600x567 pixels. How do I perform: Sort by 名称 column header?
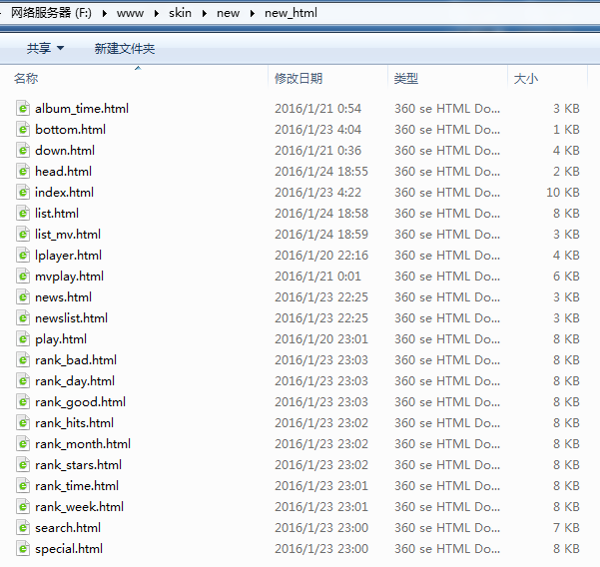click(x=26, y=79)
